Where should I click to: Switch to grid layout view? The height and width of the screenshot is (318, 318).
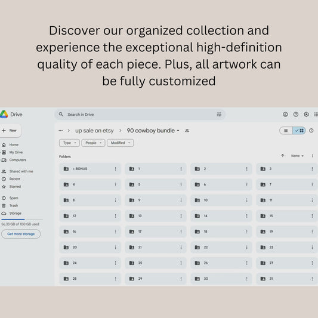(299, 131)
